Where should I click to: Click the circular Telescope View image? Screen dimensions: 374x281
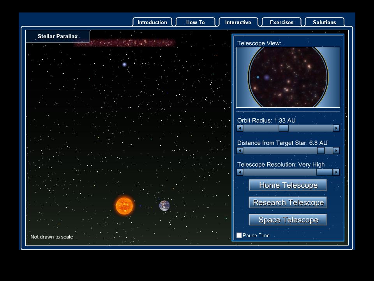(x=288, y=77)
